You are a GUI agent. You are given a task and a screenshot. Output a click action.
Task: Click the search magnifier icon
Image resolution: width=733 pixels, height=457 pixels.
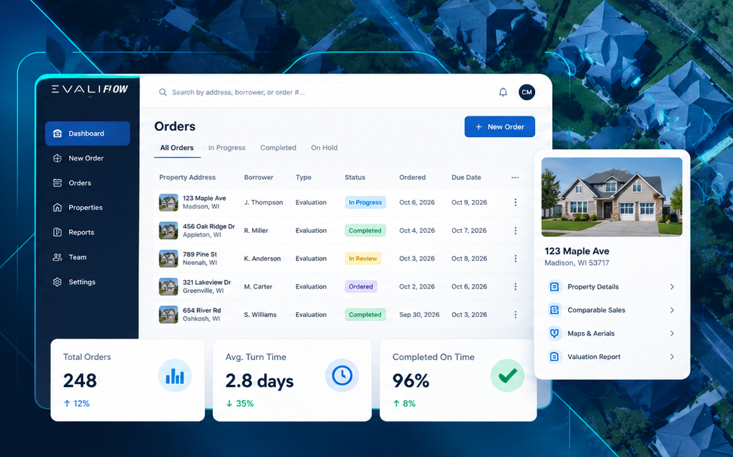[x=163, y=92]
